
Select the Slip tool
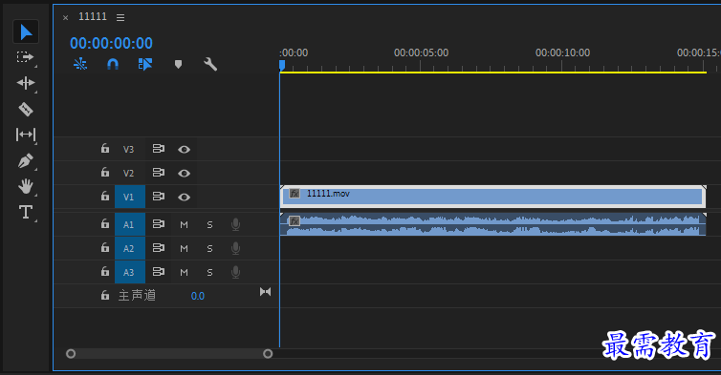tap(25, 135)
